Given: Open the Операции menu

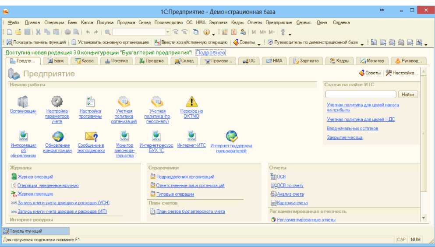Looking at the screenshot, I should coord(54,22).
